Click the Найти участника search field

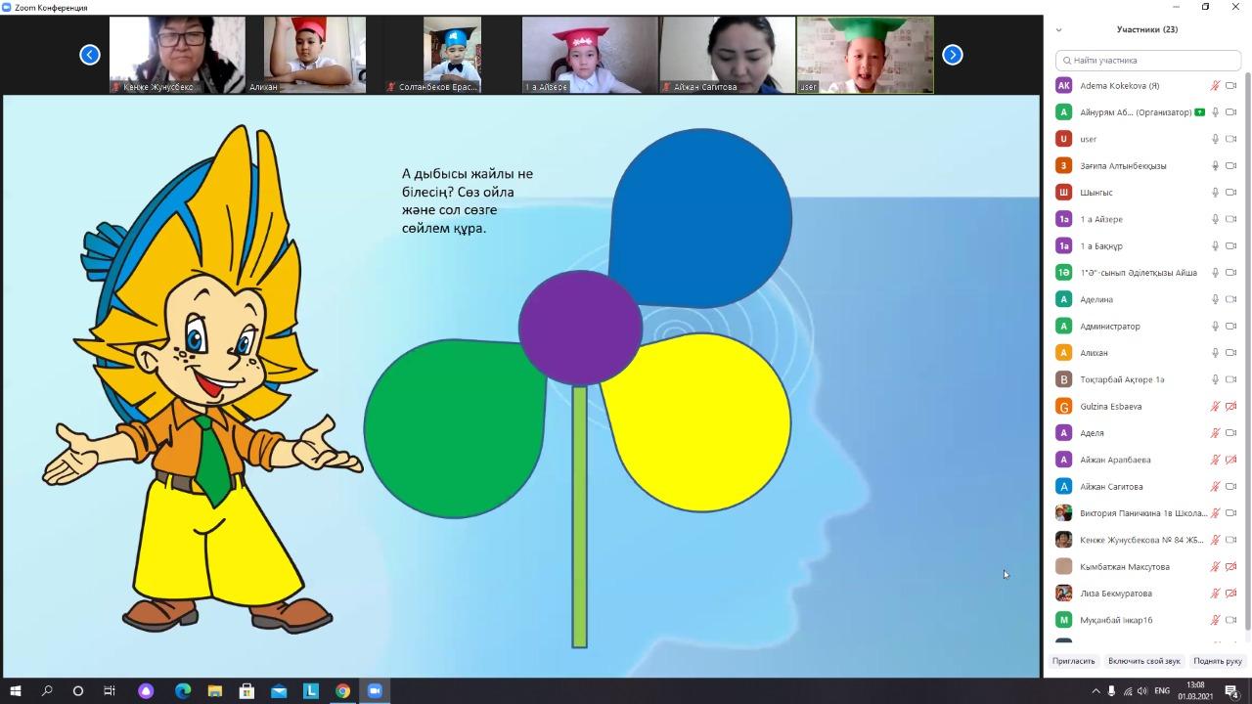coord(1146,61)
